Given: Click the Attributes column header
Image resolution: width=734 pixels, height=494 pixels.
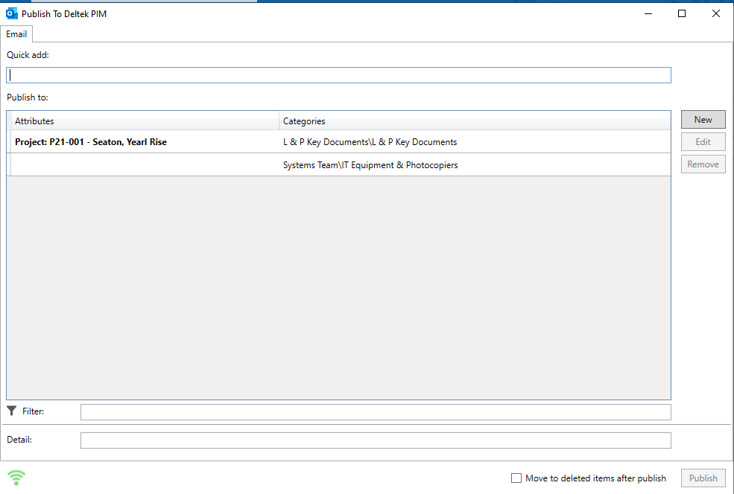Looking at the screenshot, I should 145,121.
